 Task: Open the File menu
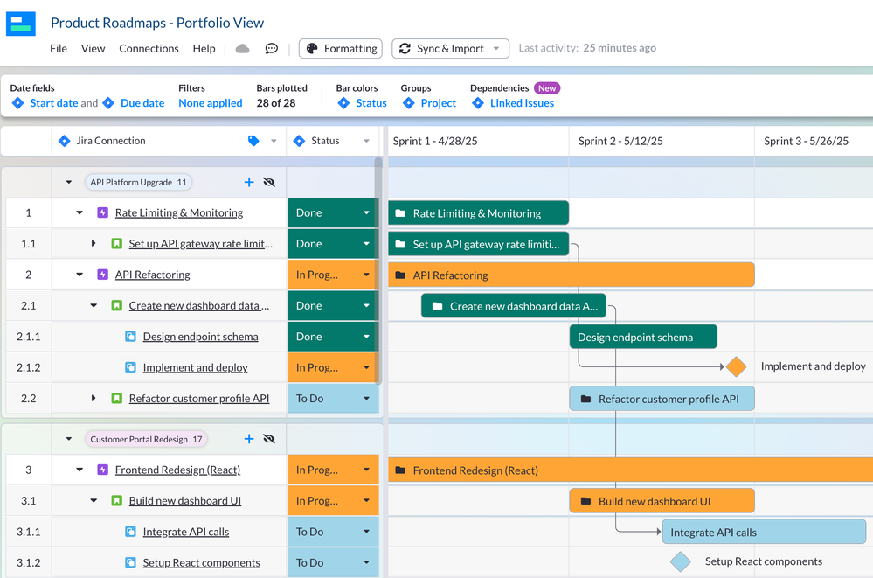(59, 48)
